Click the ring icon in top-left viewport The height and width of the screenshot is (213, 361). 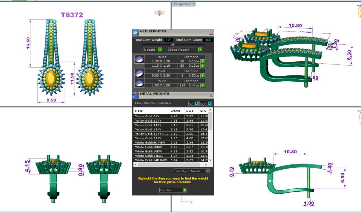point(159,13)
